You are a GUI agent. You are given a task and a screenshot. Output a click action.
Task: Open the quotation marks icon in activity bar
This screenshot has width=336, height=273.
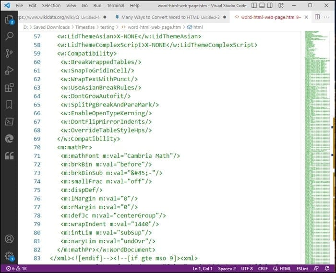[9, 155]
